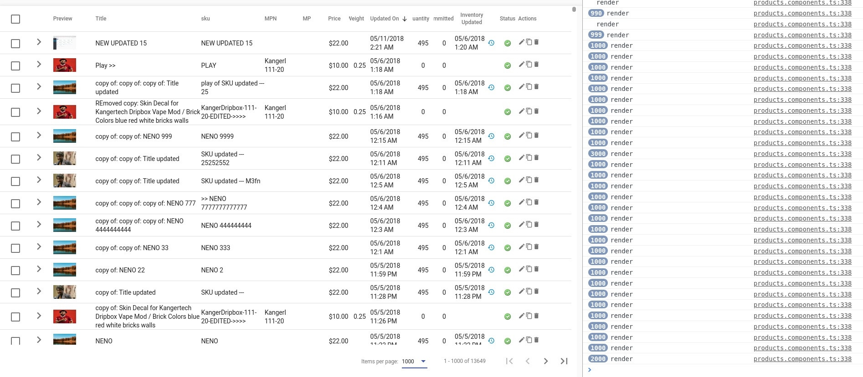This screenshot has width=863, height=377.
Task: Expand the NEW UPDATED 15 row details
Action: pyautogui.click(x=39, y=42)
